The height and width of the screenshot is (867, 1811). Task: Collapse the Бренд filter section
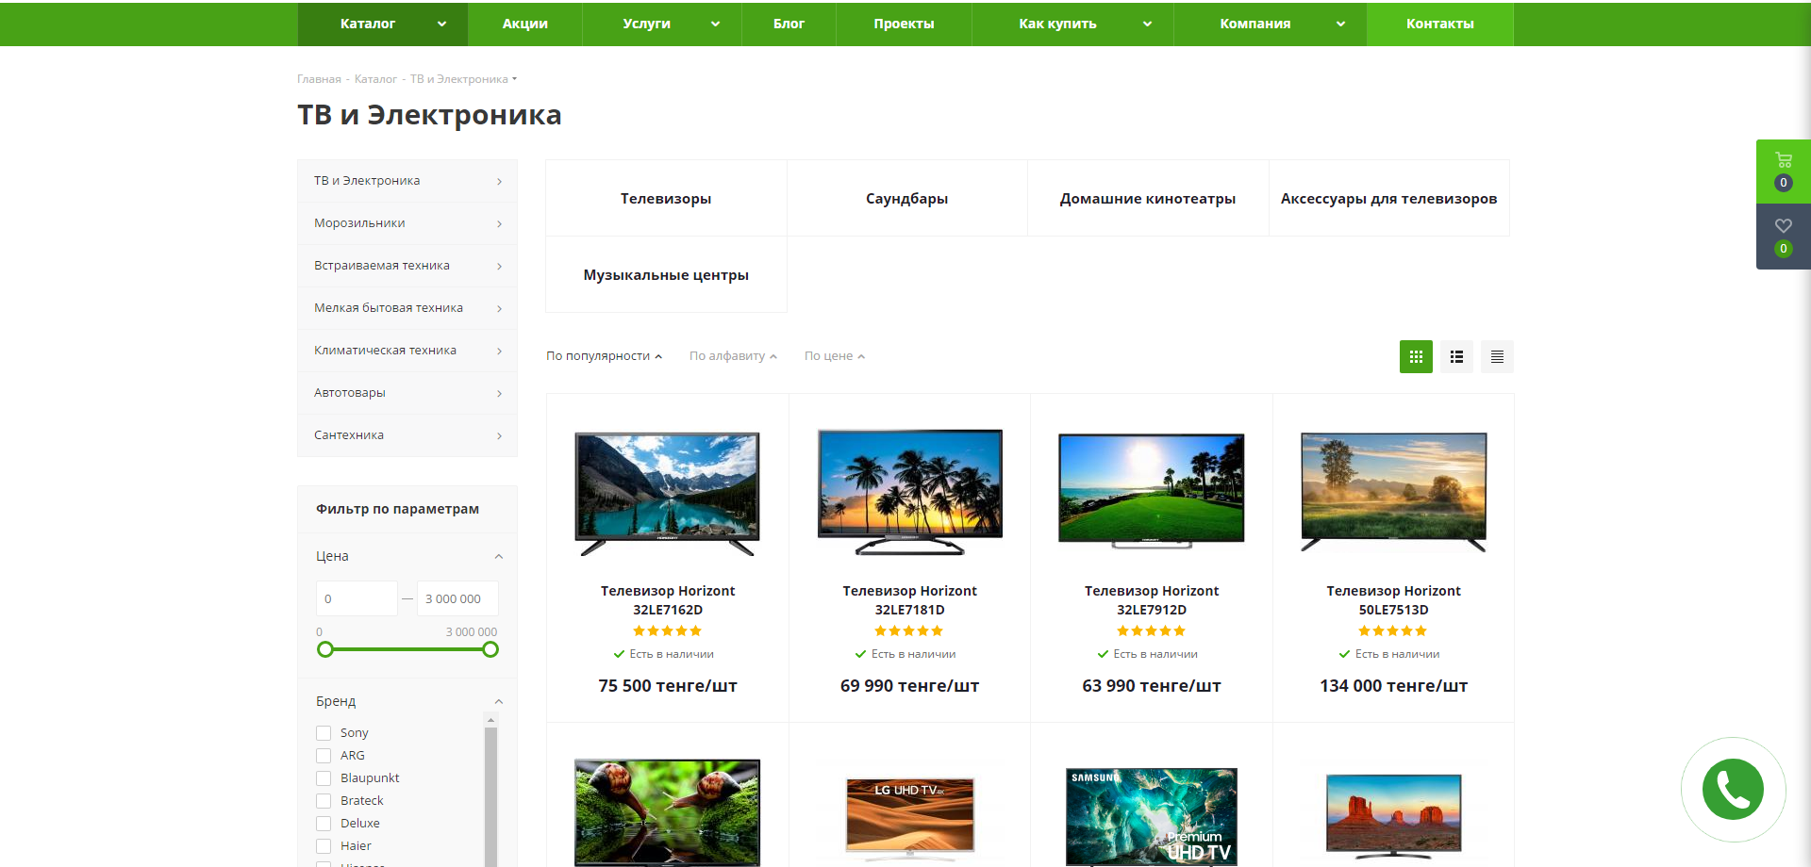pyautogui.click(x=499, y=702)
